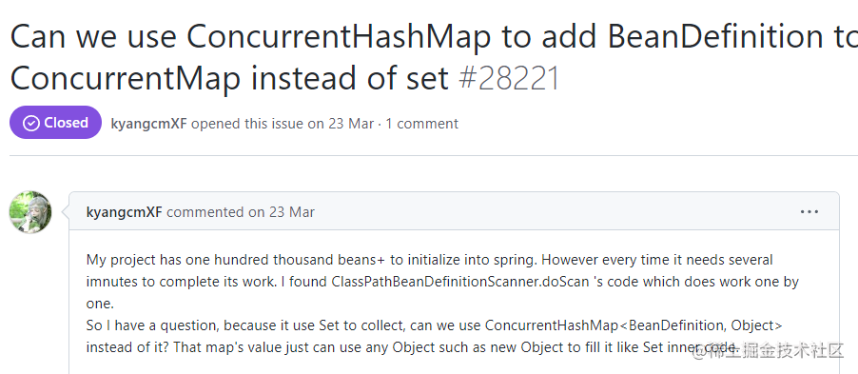Open kyangcmXF profile from comment header
Viewport: 858px width, 374px height.
(125, 212)
